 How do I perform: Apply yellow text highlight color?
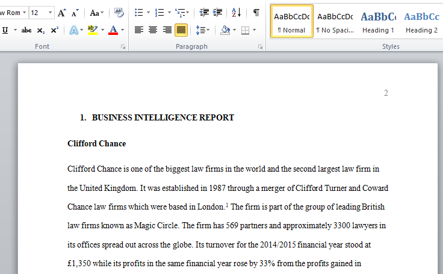(92, 30)
